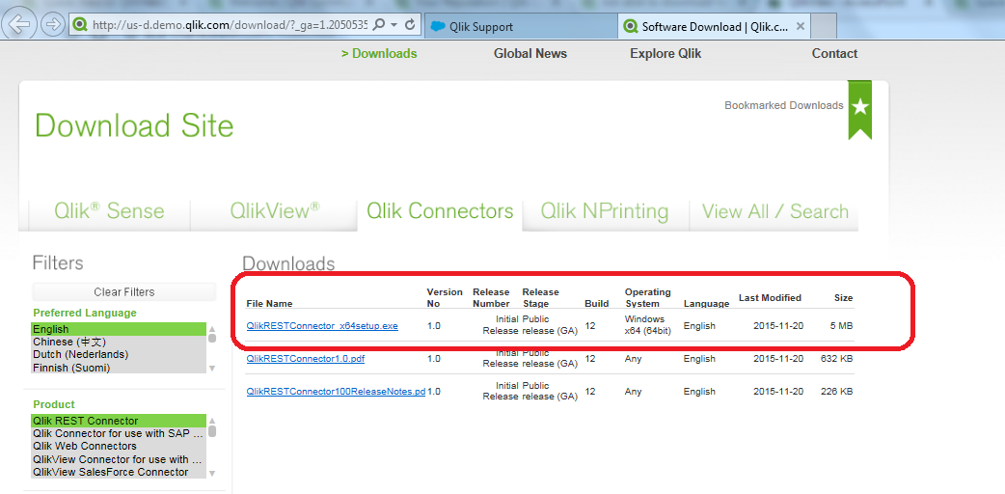Click the Release Stage column header
The width and height of the screenshot is (1005, 494).
[541, 298]
